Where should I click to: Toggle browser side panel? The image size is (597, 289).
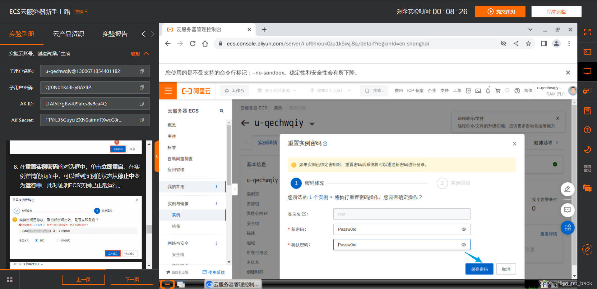pyautogui.click(x=544, y=44)
